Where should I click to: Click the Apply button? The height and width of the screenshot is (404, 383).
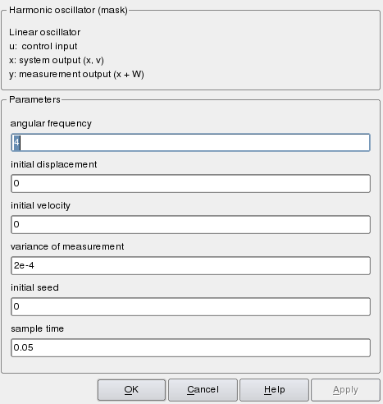pos(345,390)
